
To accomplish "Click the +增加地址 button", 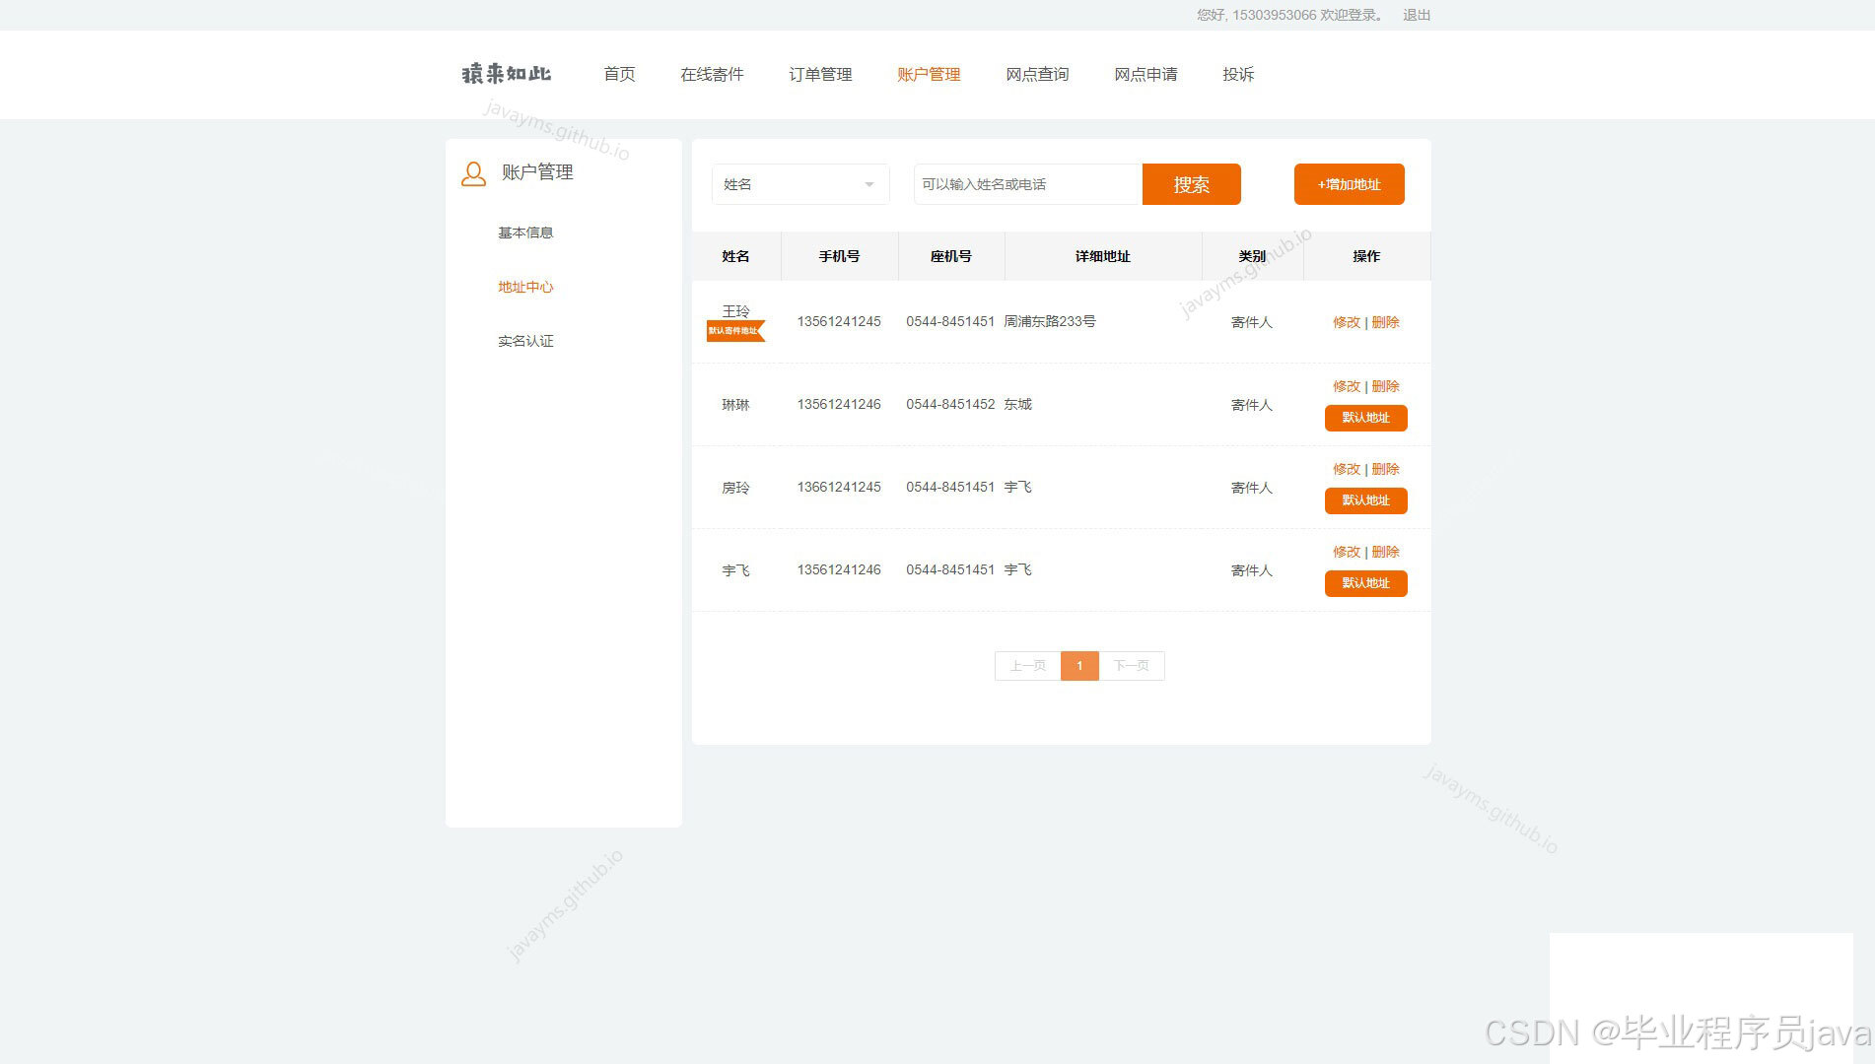I will click(x=1349, y=184).
